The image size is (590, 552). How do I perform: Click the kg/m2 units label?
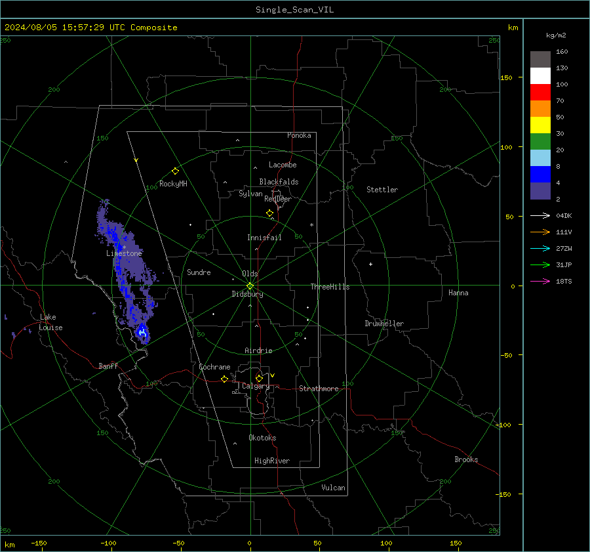point(556,35)
